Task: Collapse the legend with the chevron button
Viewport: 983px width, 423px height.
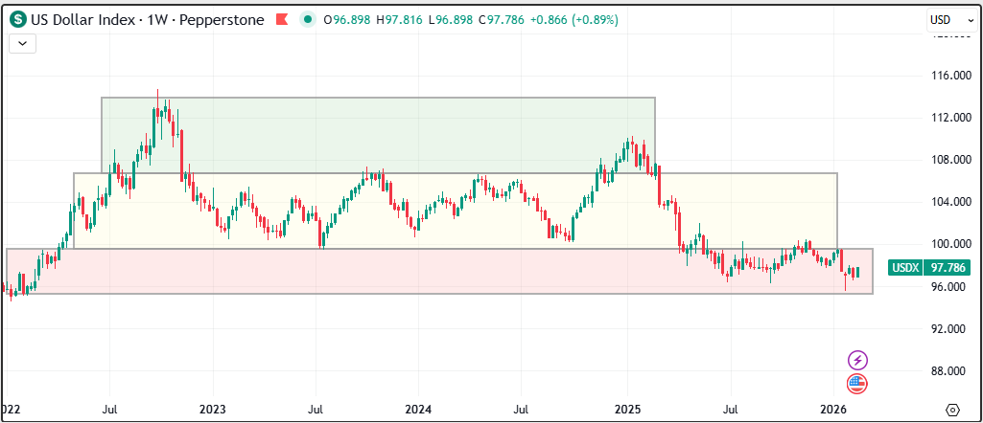Action: (22, 42)
